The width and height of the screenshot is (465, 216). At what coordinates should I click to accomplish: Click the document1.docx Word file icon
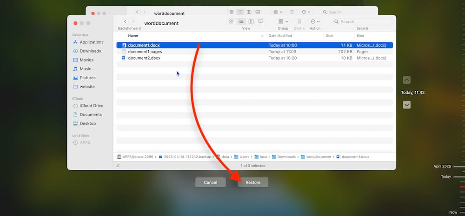124,45
